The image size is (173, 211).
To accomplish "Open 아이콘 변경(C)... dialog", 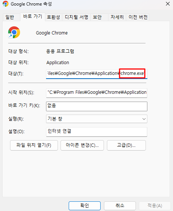I will click(82, 145).
